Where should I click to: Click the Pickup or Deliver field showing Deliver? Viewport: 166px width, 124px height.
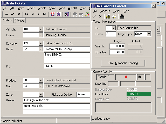[x=83, y=94]
